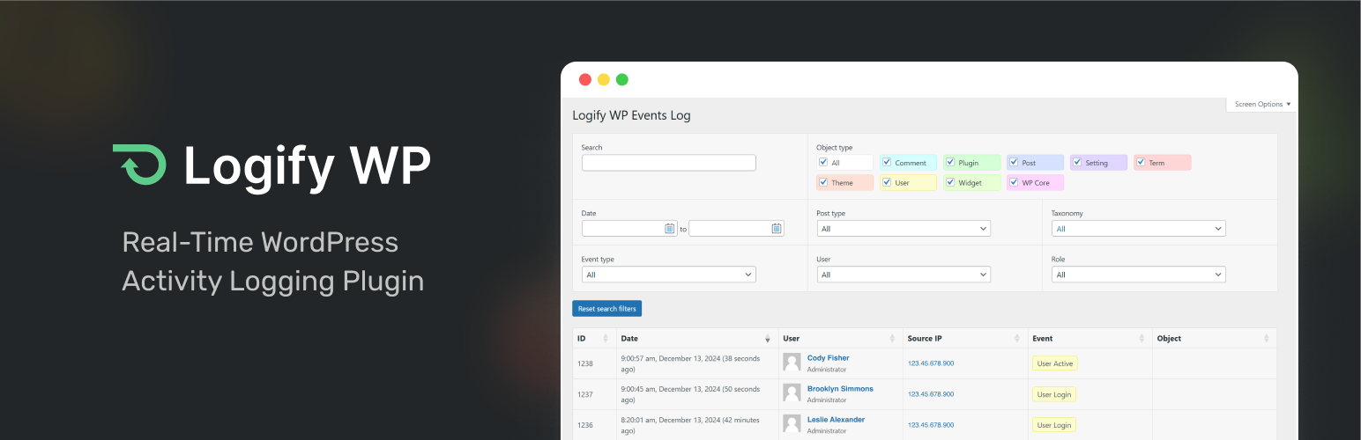Click source IP for event 1237
Screen dimensions: 1361x440
click(x=931, y=394)
